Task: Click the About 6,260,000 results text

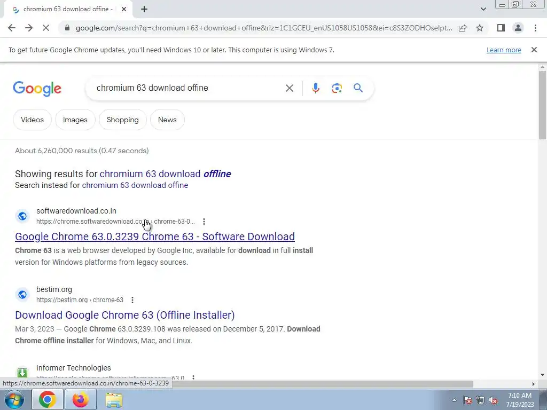Action: click(x=82, y=151)
